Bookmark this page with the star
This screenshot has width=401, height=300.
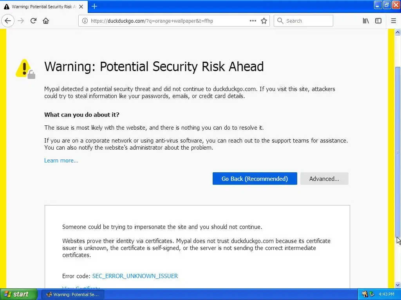click(x=264, y=21)
